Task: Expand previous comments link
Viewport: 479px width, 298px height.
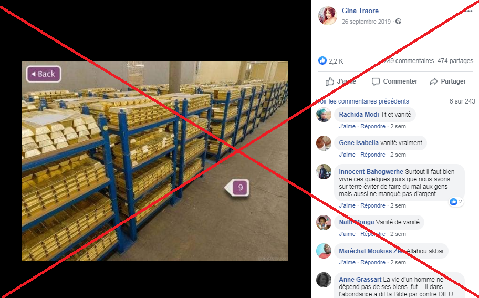Action: 362,101
